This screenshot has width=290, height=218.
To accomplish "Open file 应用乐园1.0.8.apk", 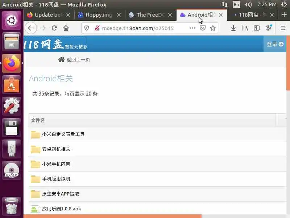I will pyautogui.click(x=62, y=209).
